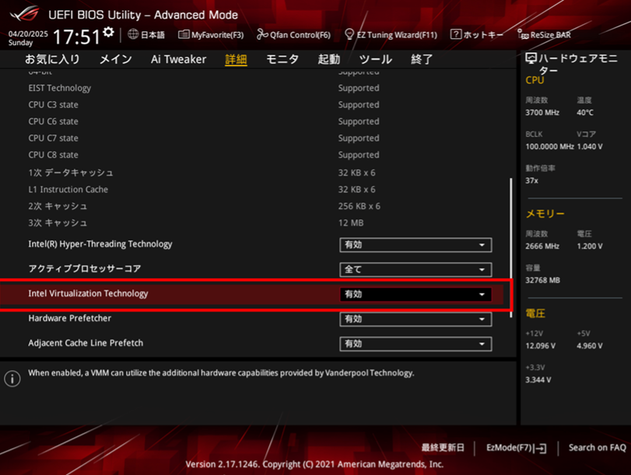The width and height of the screenshot is (631, 475).
Task: Select Intel Virtualization Technology label
Action: tap(88, 294)
